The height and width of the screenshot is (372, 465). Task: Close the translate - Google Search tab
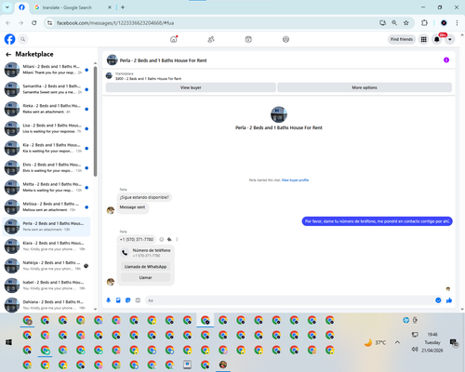click(x=110, y=7)
